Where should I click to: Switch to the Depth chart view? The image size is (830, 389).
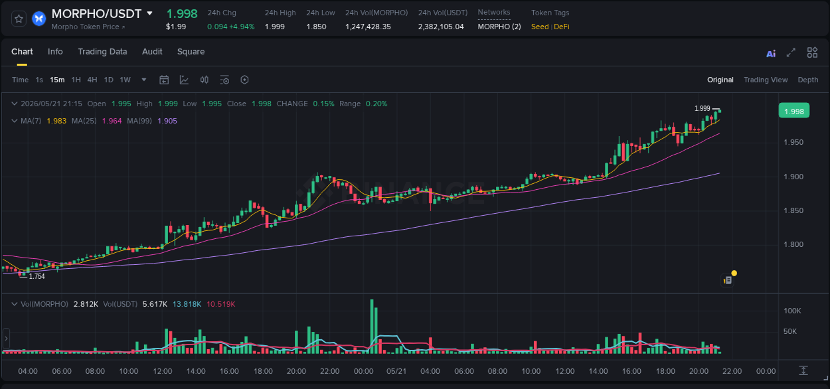pyautogui.click(x=808, y=80)
